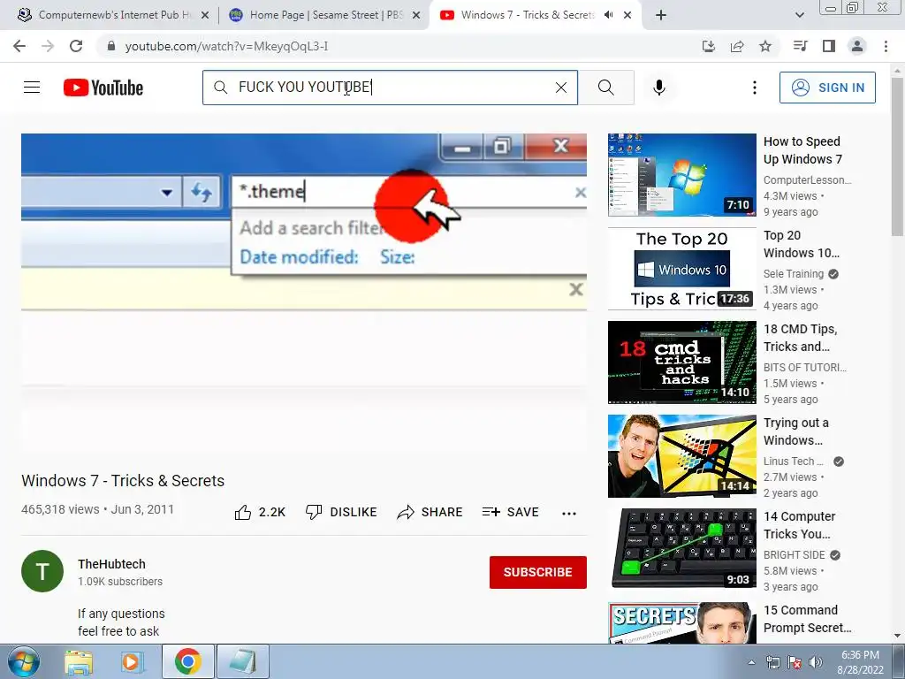Open Trying out a Windows video title
This screenshot has height=679, width=905.
(796, 431)
